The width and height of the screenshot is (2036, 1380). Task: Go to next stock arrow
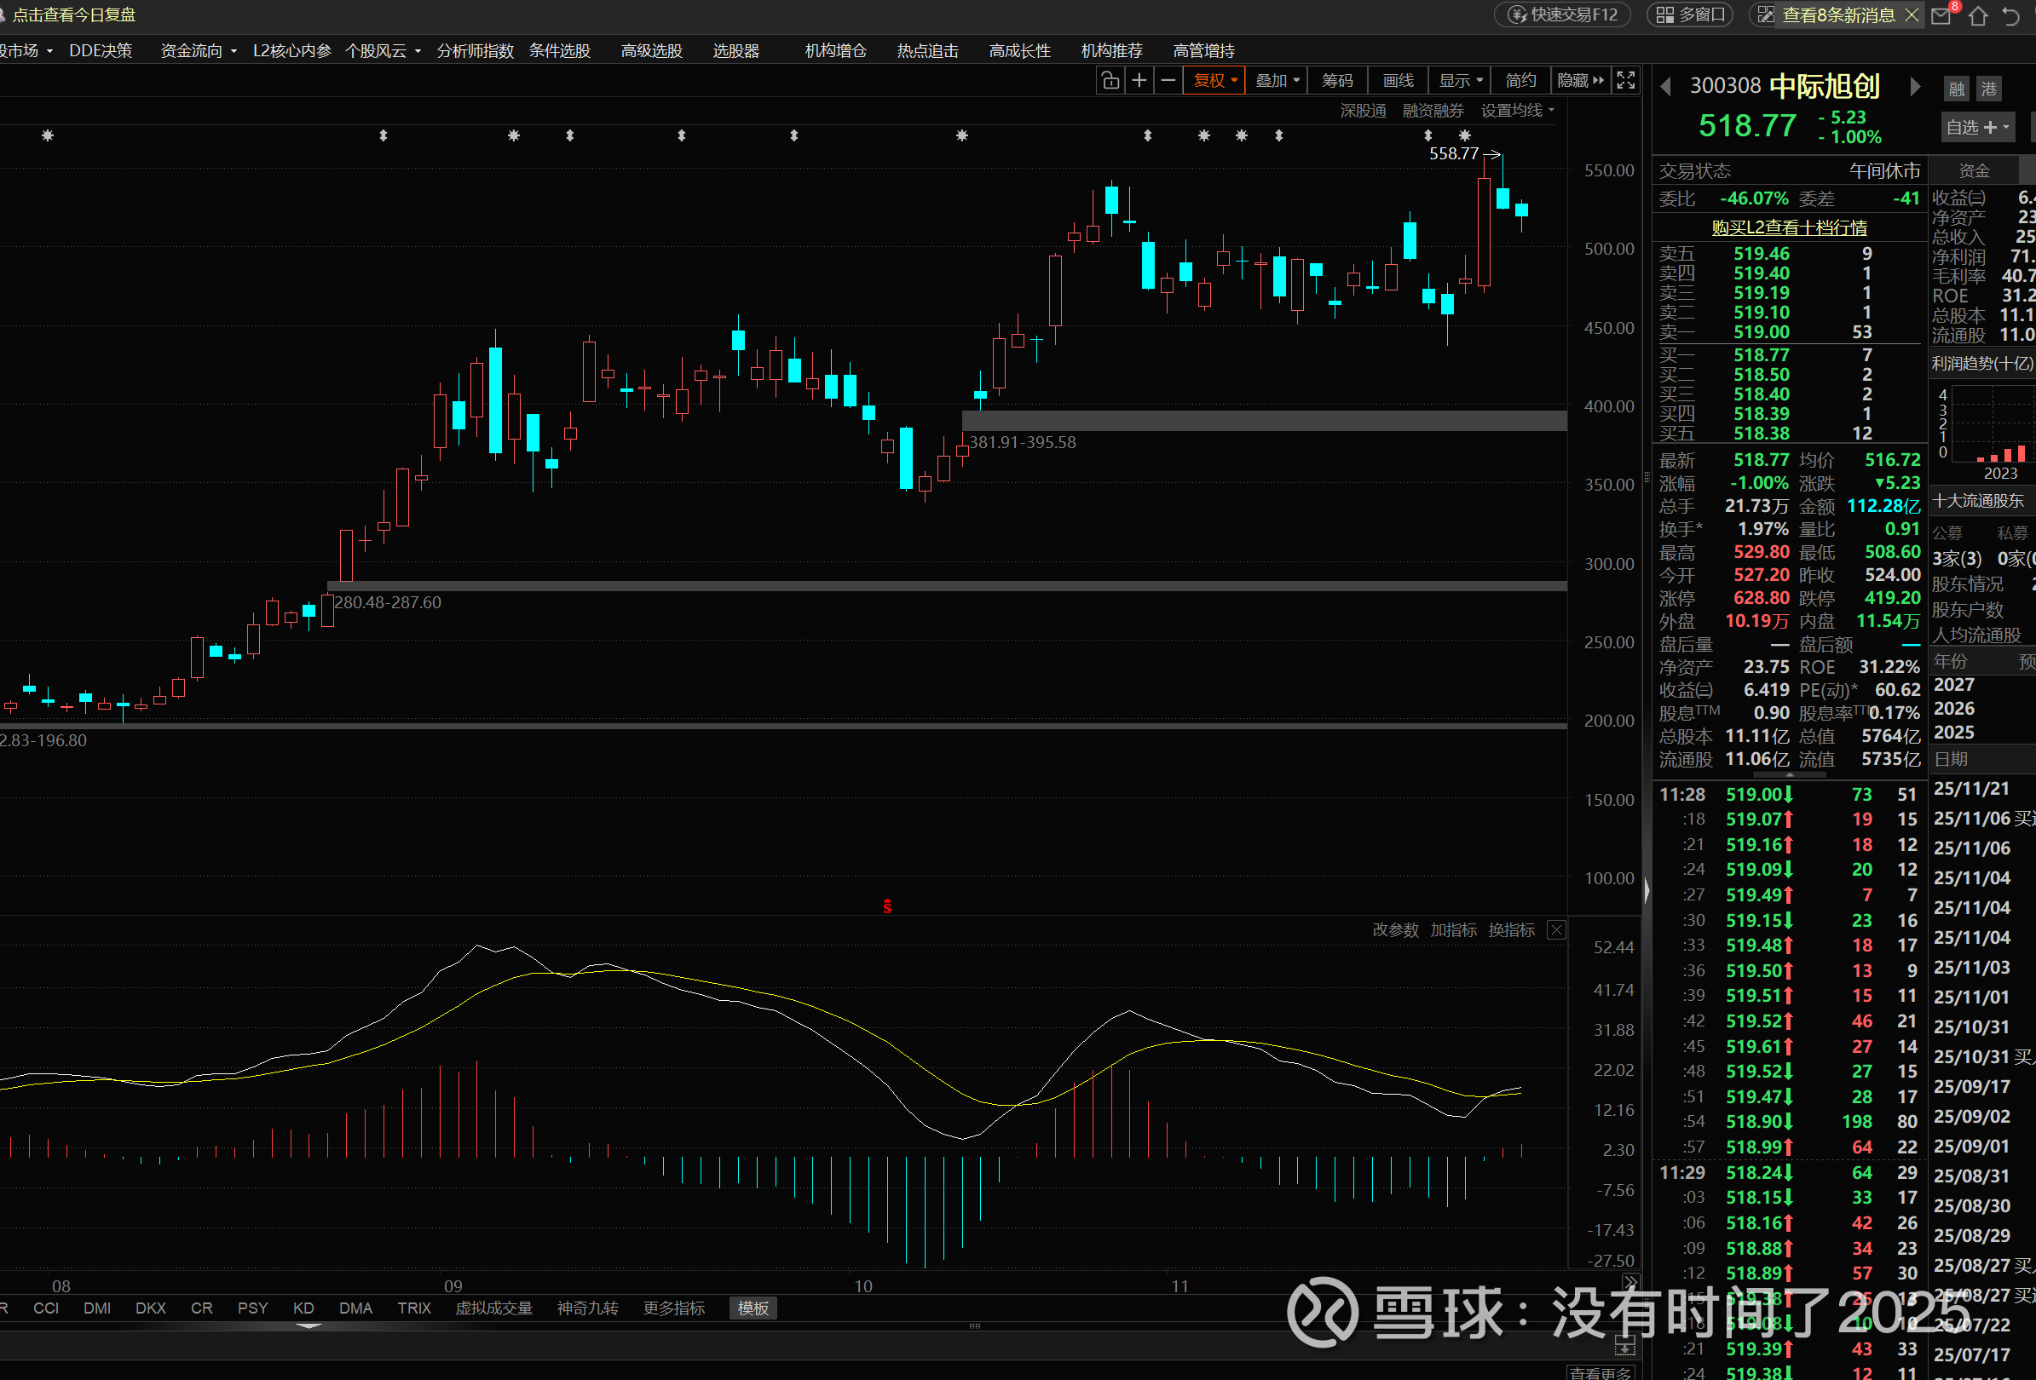tap(1915, 87)
